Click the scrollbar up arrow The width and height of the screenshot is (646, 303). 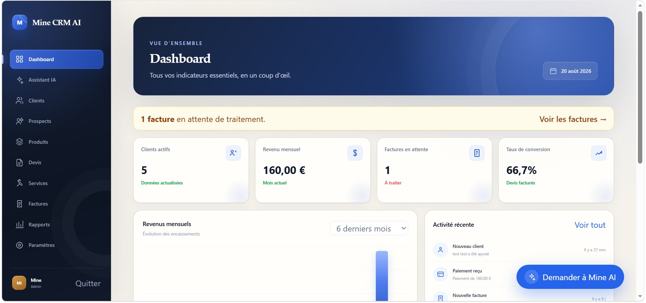[x=640, y=5]
